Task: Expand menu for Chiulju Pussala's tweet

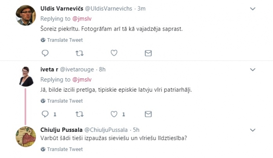Action: (x=253, y=130)
